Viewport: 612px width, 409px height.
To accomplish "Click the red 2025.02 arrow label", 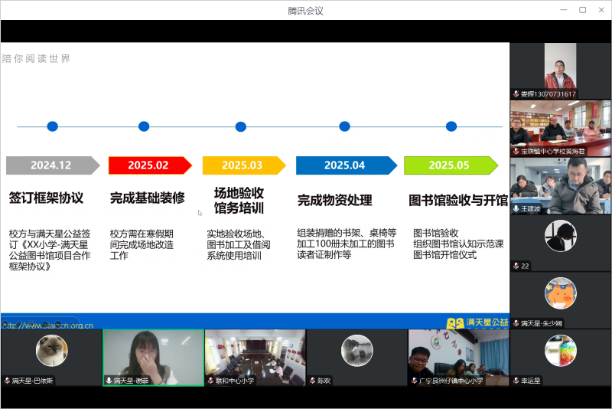I will (150, 165).
